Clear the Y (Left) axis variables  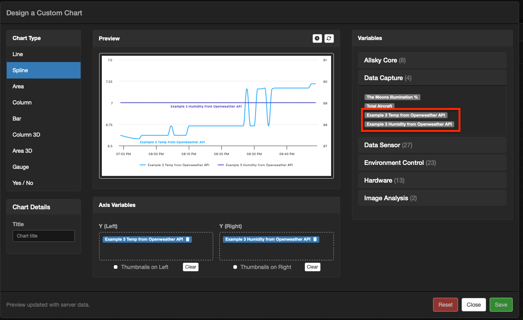pos(191,267)
